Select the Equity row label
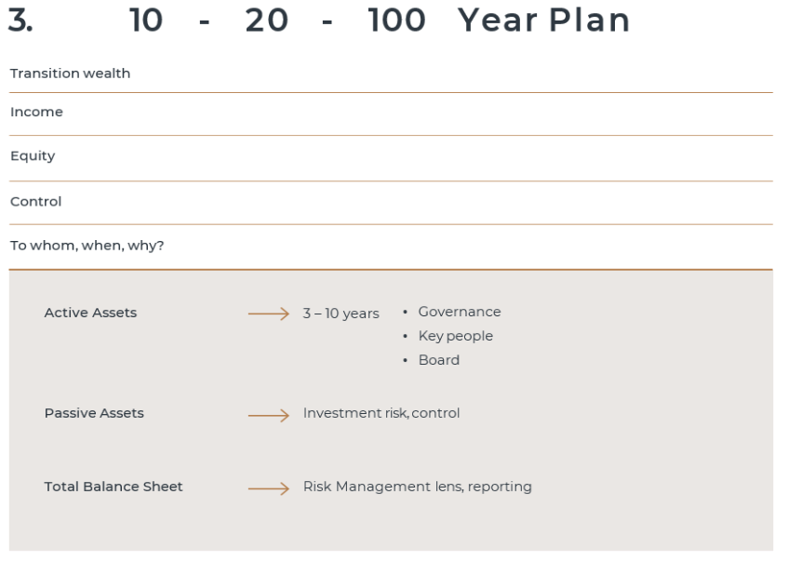The height and width of the screenshot is (561, 788). pyautogui.click(x=33, y=156)
